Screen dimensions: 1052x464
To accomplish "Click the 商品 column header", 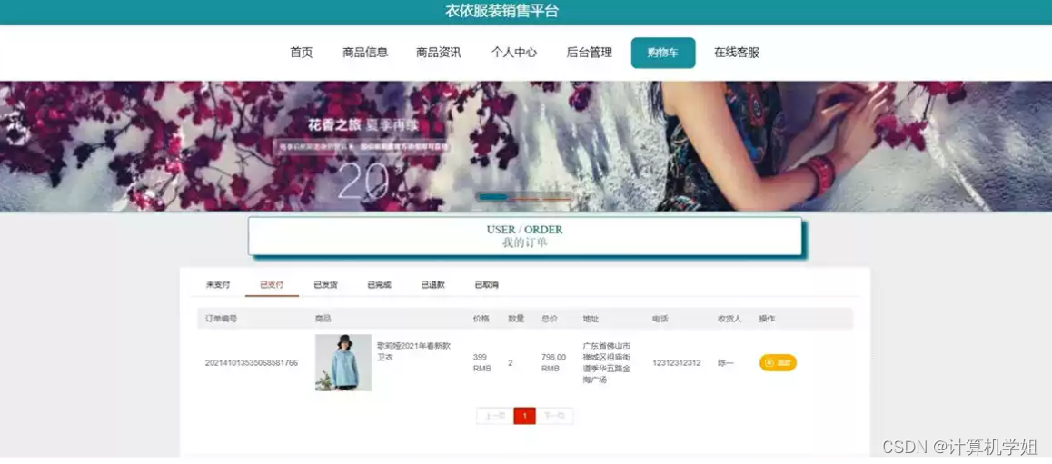I will point(323,319).
